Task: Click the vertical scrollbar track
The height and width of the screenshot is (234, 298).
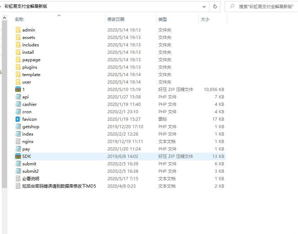Action: tap(4, 104)
